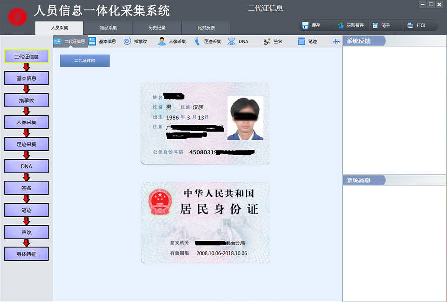Select the 指掌纹 fingerprint spiral icon
The height and width of the screenshot is (302, 447).
127,41
